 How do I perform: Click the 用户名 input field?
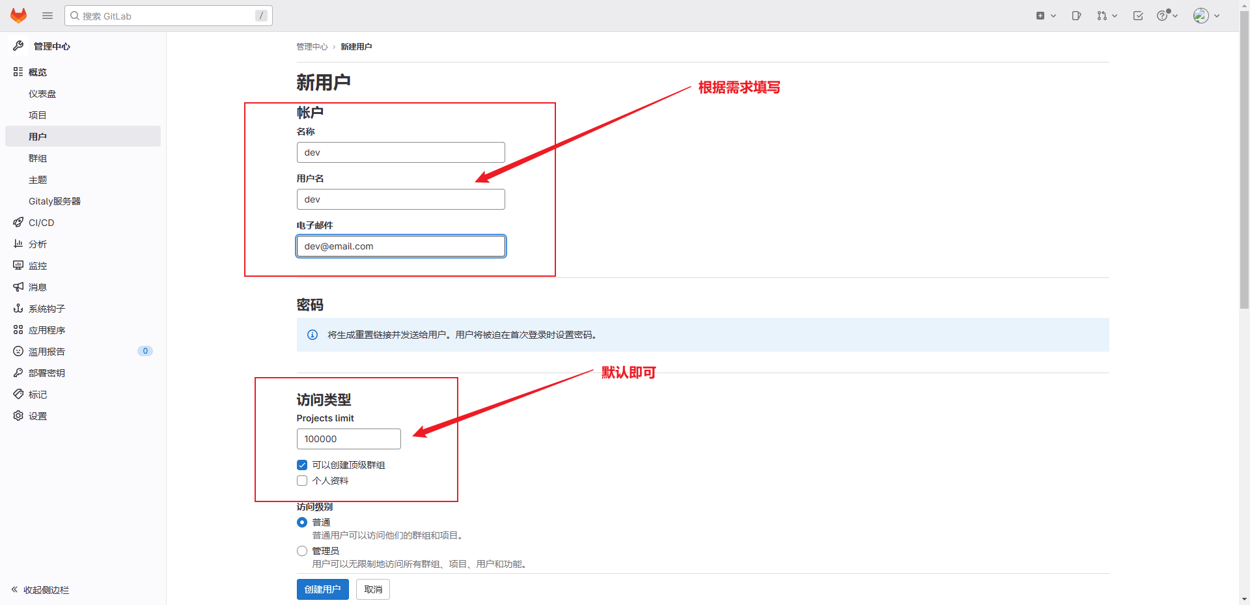pos(401,199)
